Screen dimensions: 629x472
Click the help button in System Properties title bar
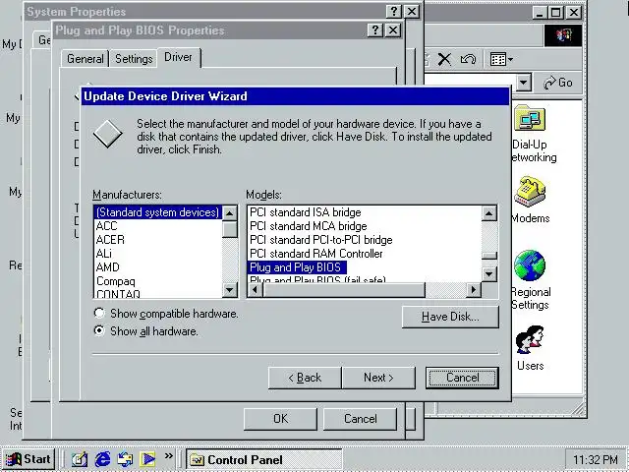(x=394, y=11)
